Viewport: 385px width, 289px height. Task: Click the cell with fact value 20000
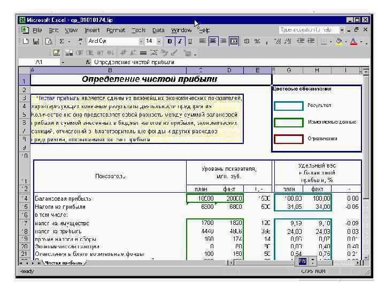point(229,199)
